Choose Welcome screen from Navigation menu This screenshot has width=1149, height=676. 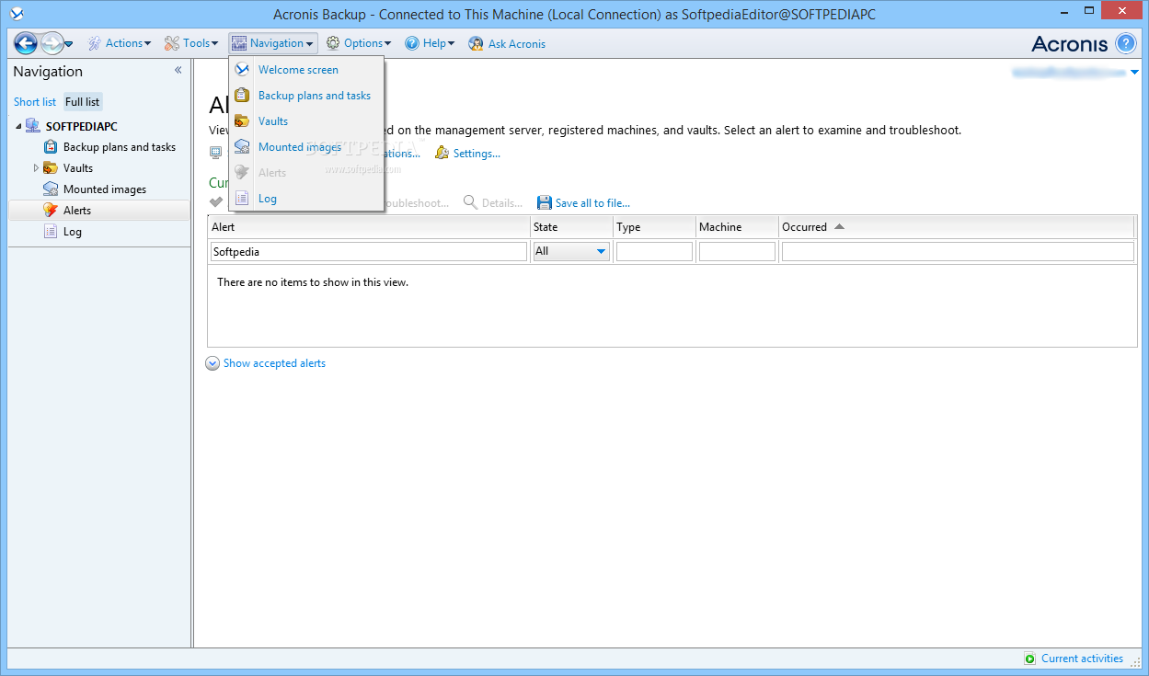click(x=298, y=70)
